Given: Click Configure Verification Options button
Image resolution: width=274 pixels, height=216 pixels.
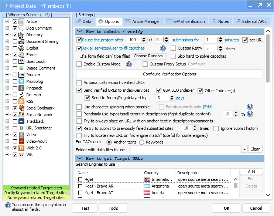Looking at the screenshot, I should tap(169, 74).
